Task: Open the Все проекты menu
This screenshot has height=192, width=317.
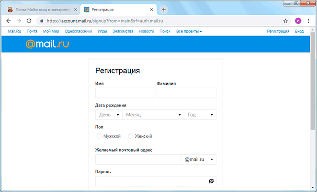Action: click(x=189, y=31)
